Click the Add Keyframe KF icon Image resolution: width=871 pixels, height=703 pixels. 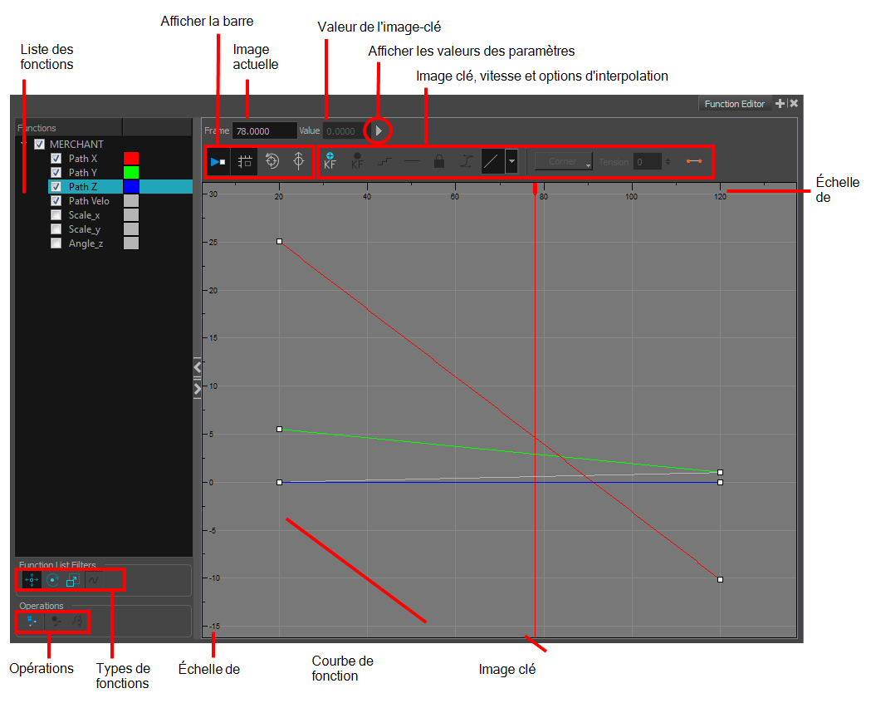click(x=330, y=161)
